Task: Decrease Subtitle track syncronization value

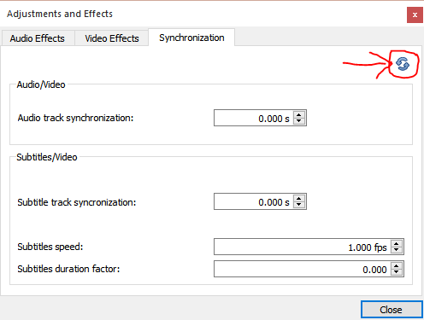Action: (x=299, y=205)
